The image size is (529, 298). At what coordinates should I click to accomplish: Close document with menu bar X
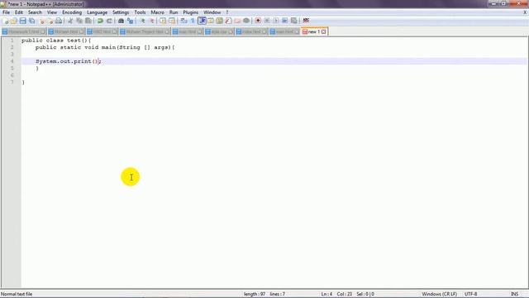[525, 12]
